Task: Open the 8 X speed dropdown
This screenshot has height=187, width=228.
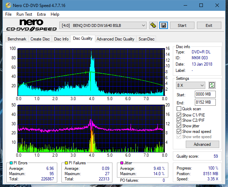Action: [191, 85]
